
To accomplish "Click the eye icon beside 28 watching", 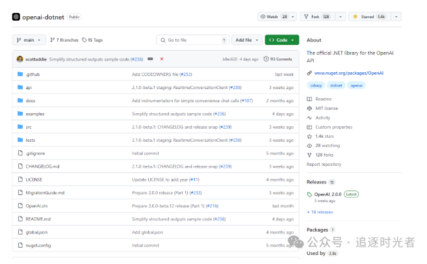I will point(309,146).
